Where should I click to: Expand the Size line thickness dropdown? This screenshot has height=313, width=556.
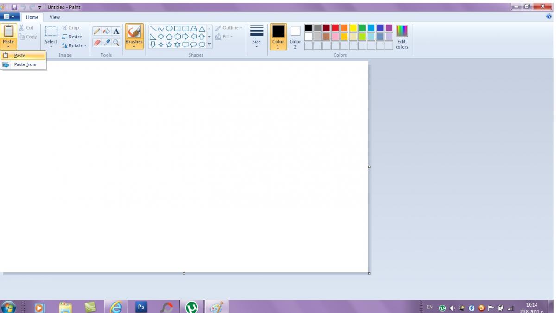click(x=256, y=37)
